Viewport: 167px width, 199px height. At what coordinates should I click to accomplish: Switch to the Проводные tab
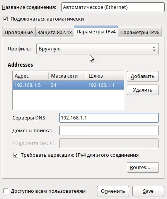click(x=19, y=32)
